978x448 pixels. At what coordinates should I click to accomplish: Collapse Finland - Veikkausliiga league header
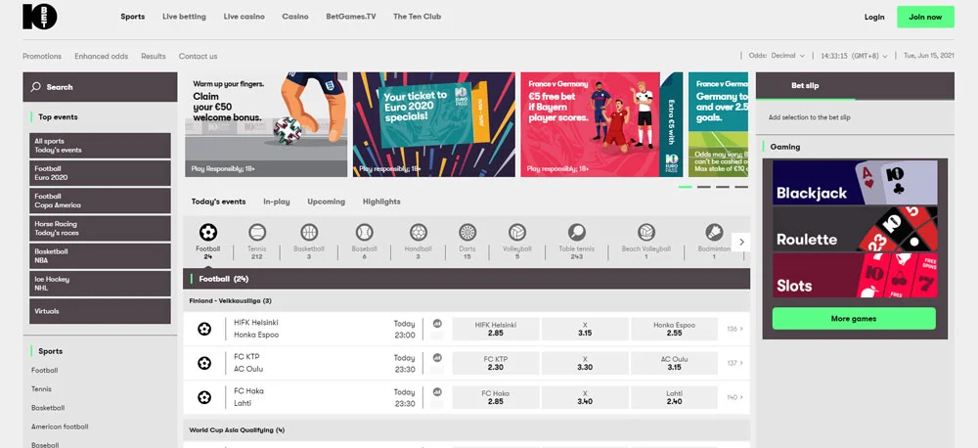[467, 300]
